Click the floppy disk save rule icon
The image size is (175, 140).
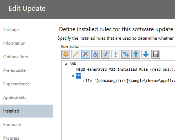coord(156,54)
